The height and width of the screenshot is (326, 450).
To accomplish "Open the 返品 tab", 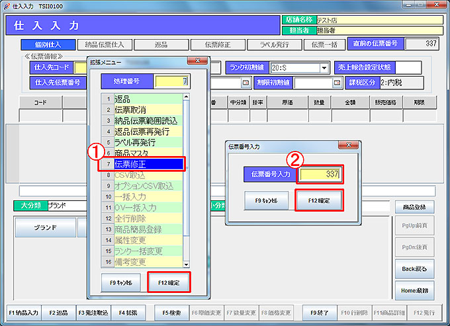I will (x=161, y=45).
